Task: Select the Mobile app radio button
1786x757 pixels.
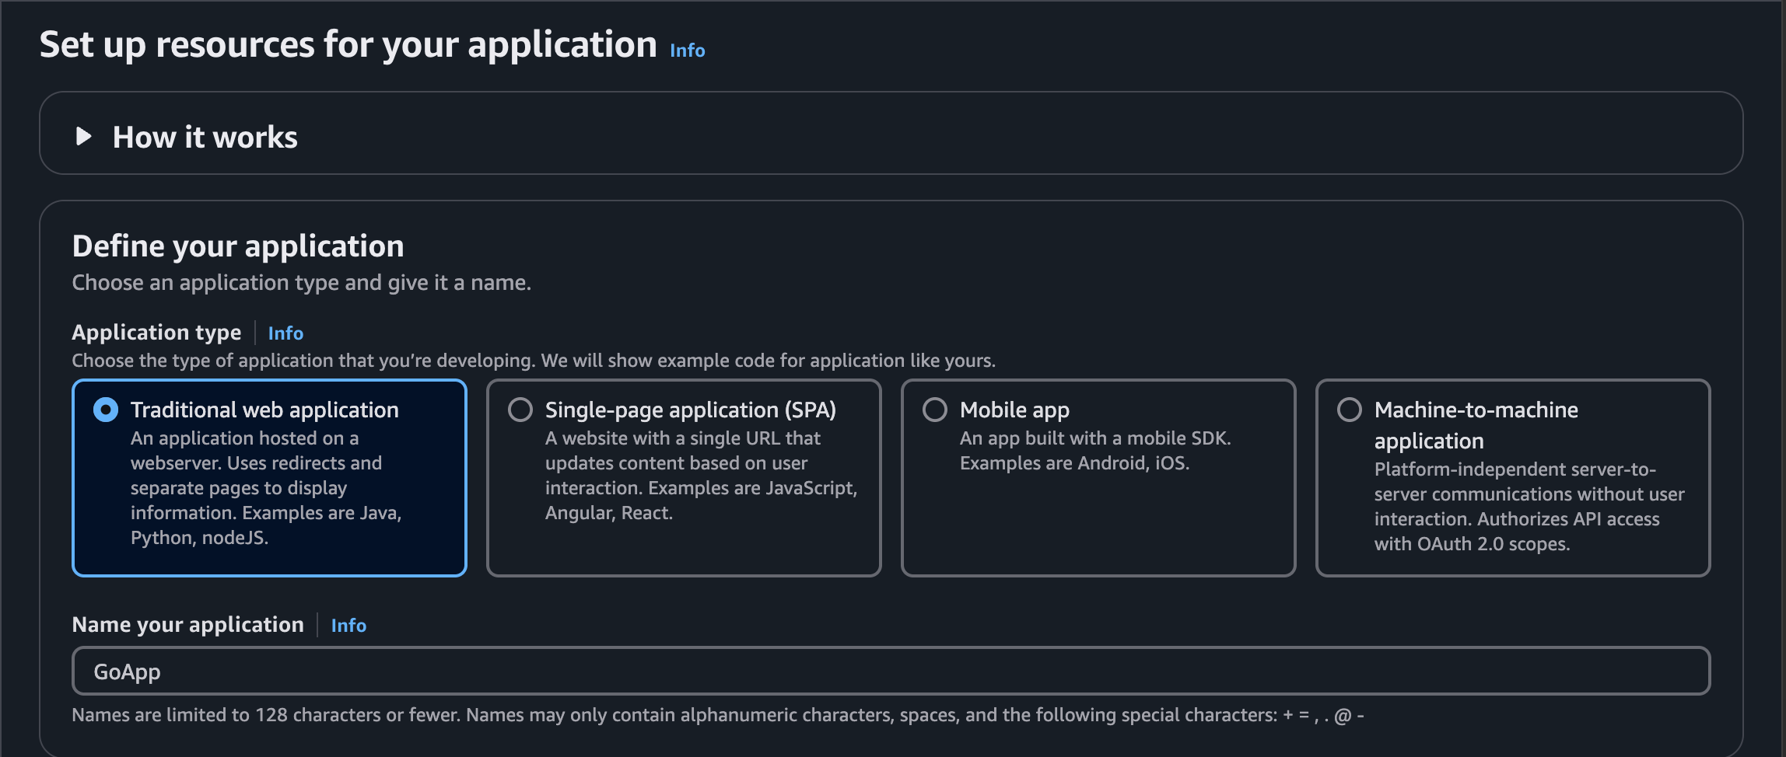Action: pos(935,410)
